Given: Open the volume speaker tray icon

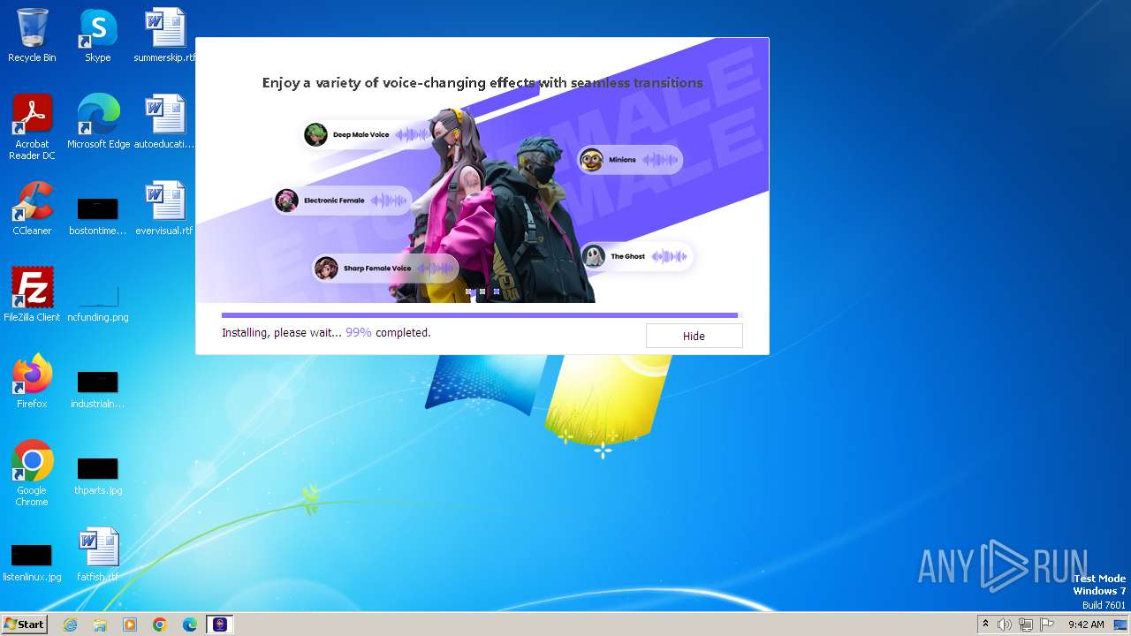Looking at the screenshot, I should [x=1005, y=625].
